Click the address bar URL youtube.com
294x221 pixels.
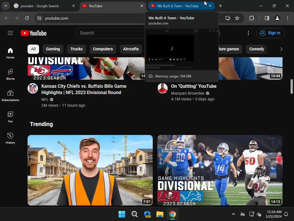coord(57,18)
